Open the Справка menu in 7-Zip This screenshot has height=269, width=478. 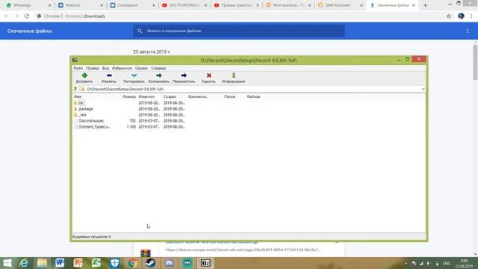click(158, 68)
